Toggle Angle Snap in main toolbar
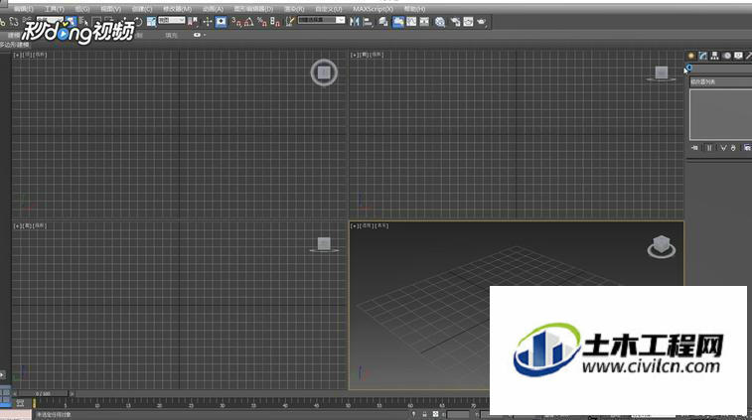This screenshot has height=420, width=752. point(249,22)
